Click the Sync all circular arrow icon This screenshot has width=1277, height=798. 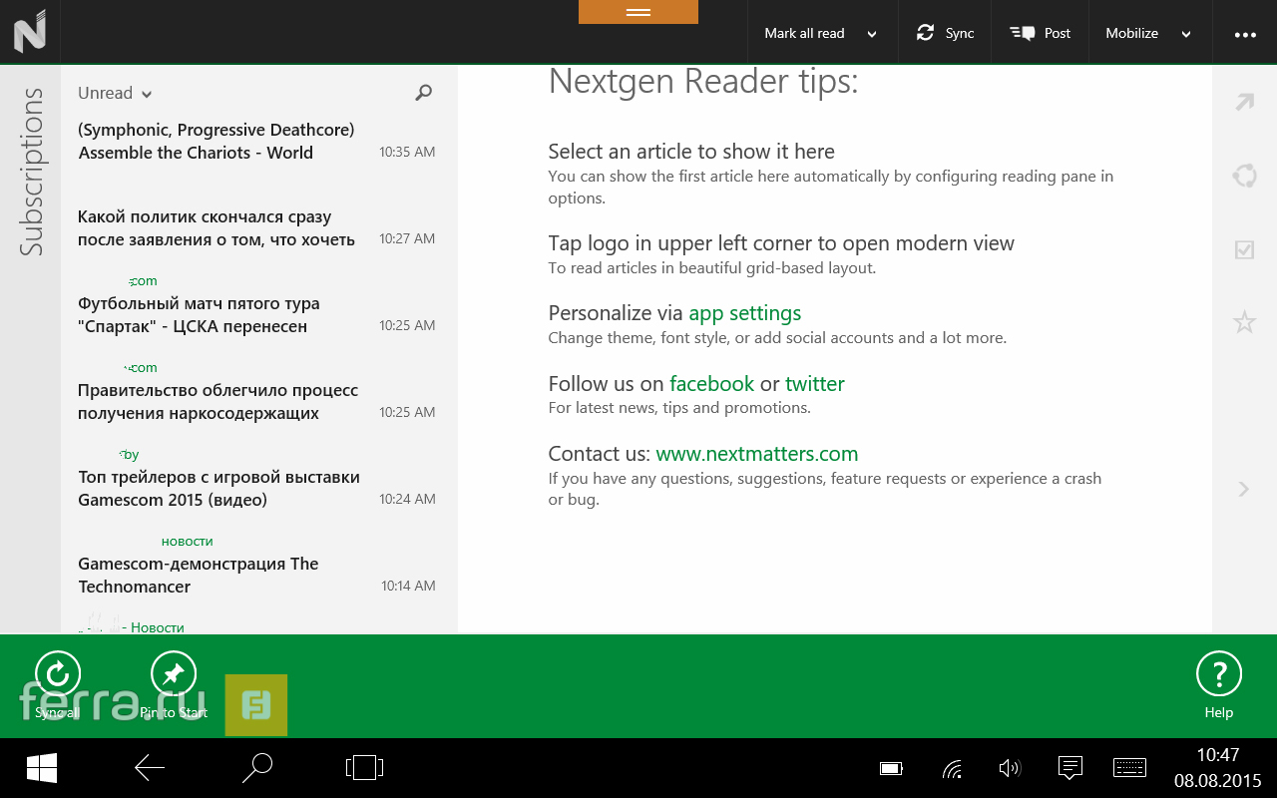click(x=58, y=673)
